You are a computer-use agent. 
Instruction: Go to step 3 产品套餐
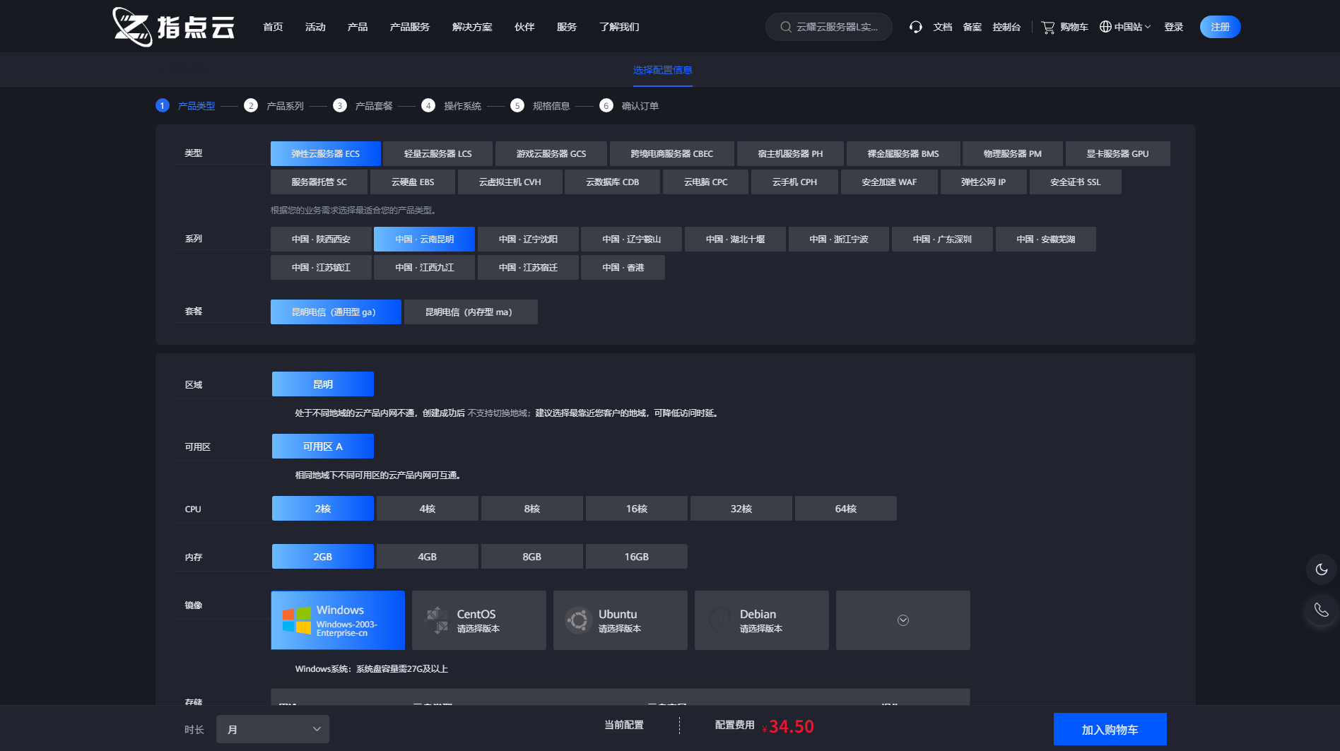pyautogui.click(x=363, y=106)
